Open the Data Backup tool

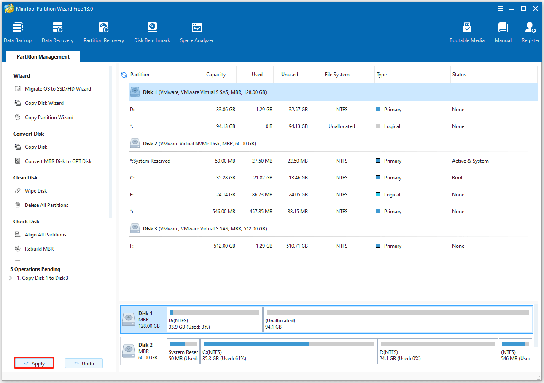coord(17,32)
